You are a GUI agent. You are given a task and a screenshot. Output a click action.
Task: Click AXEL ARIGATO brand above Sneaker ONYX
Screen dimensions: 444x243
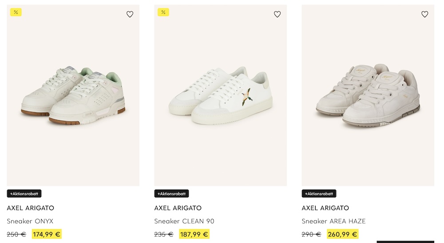coord(30,208)
